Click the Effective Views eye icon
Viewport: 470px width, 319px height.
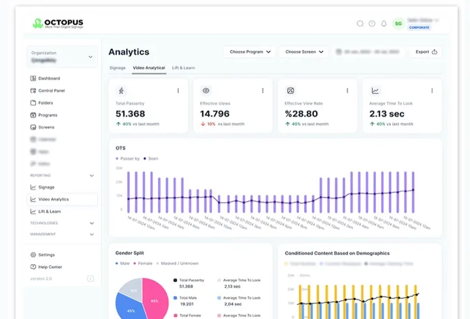[x=206, y=91]
